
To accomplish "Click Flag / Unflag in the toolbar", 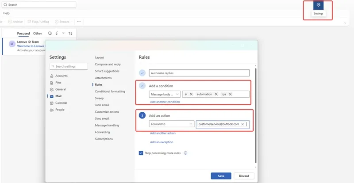I will (x=38, y=22).
